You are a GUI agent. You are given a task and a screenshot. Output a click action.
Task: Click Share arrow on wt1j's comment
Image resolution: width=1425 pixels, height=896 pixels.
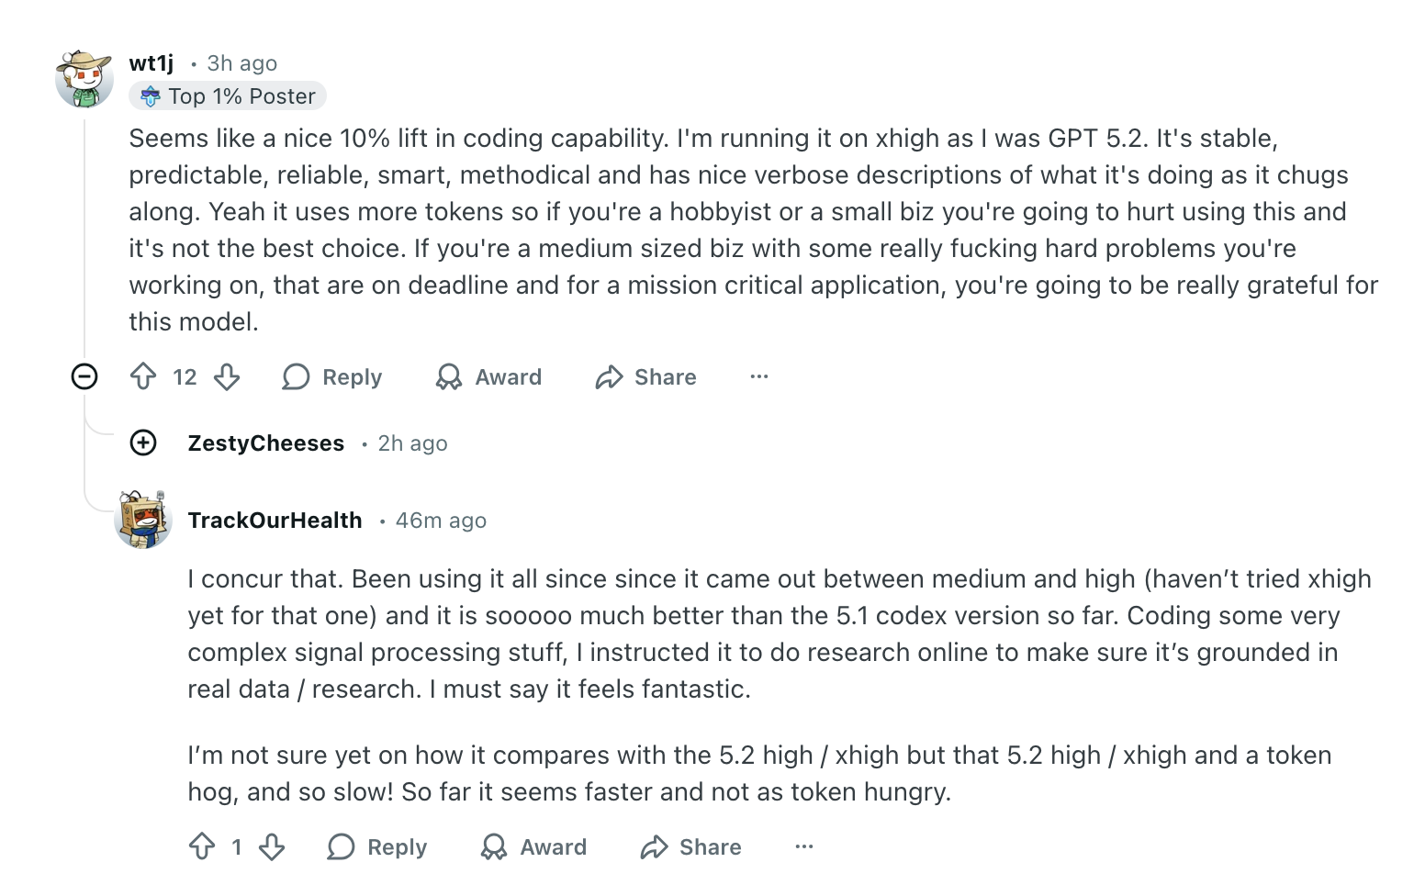[609, 376]
